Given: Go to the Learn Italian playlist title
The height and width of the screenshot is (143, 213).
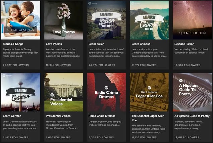Looking at the screenshot, I should (x=97, y=44).
